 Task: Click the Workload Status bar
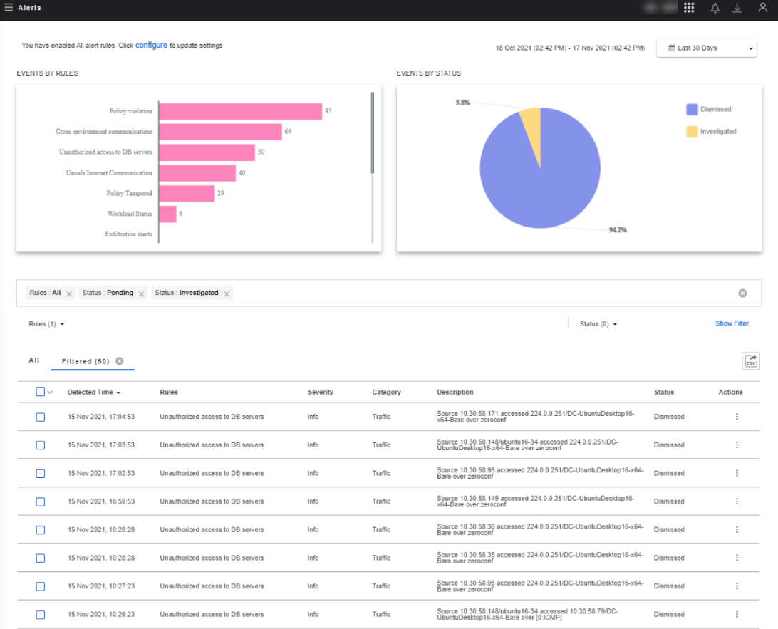167,214
